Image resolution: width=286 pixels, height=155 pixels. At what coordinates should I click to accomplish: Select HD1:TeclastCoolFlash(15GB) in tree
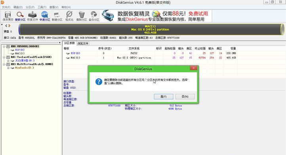click(x=31, y=57)
